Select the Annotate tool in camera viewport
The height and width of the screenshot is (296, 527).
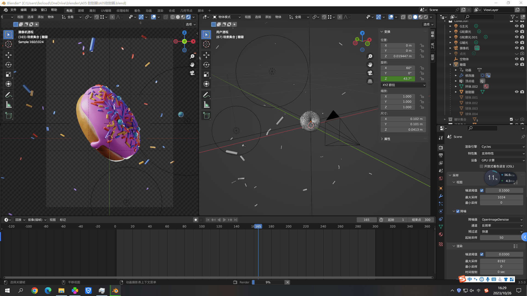coord(9,95)
